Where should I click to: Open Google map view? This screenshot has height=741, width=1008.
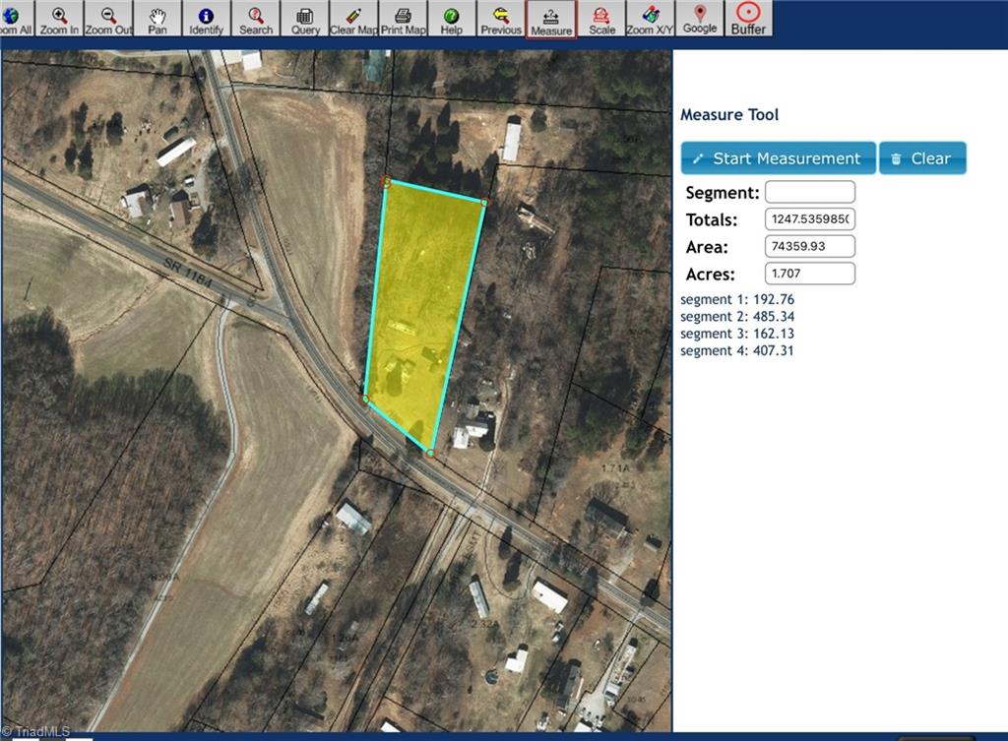click(700, 20)
